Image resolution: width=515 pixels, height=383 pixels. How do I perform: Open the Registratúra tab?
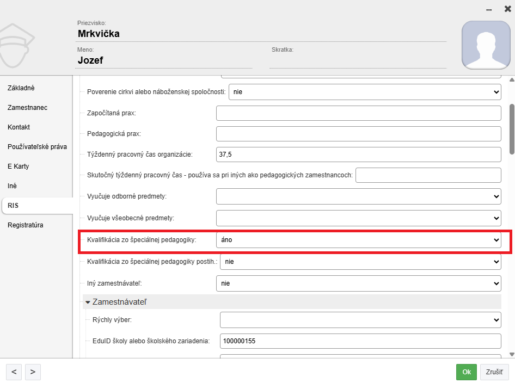[x=25, y=225]
